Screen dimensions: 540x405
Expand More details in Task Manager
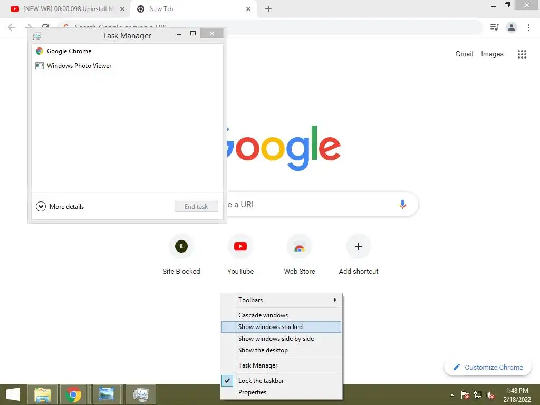[x=60, y=207]
